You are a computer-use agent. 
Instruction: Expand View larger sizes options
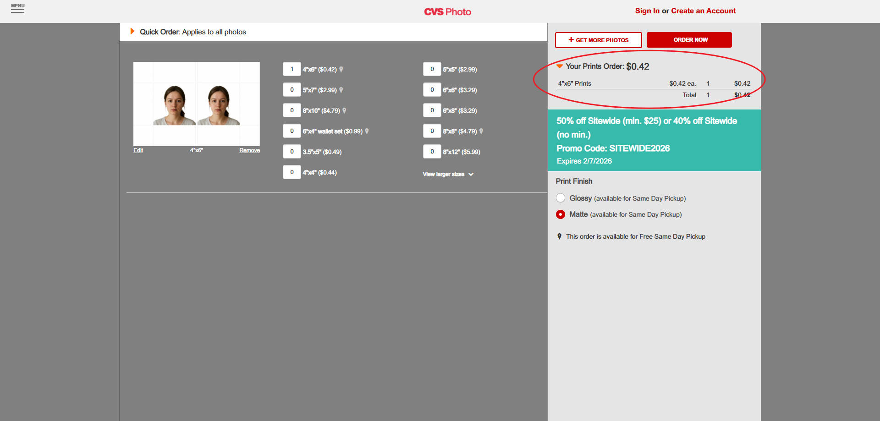[x=448, y=174]
